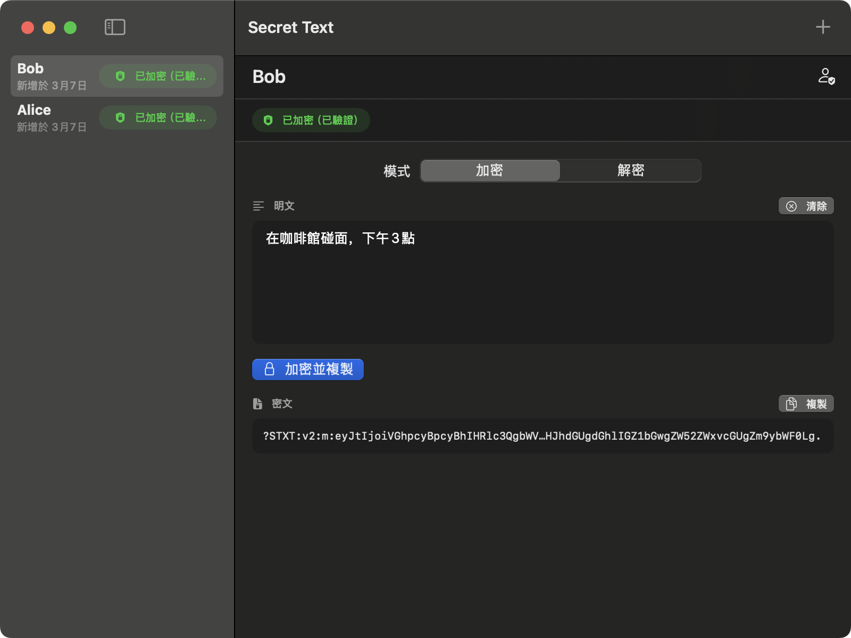Click the plus icon to add contact
The width and height of the screenshot is (851, 638).
(822, 27)
